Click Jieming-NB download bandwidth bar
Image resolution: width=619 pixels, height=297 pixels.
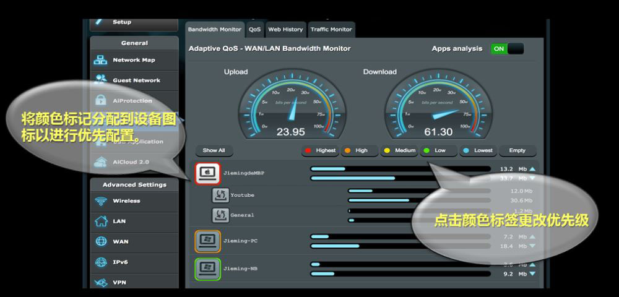pos(400,273)
